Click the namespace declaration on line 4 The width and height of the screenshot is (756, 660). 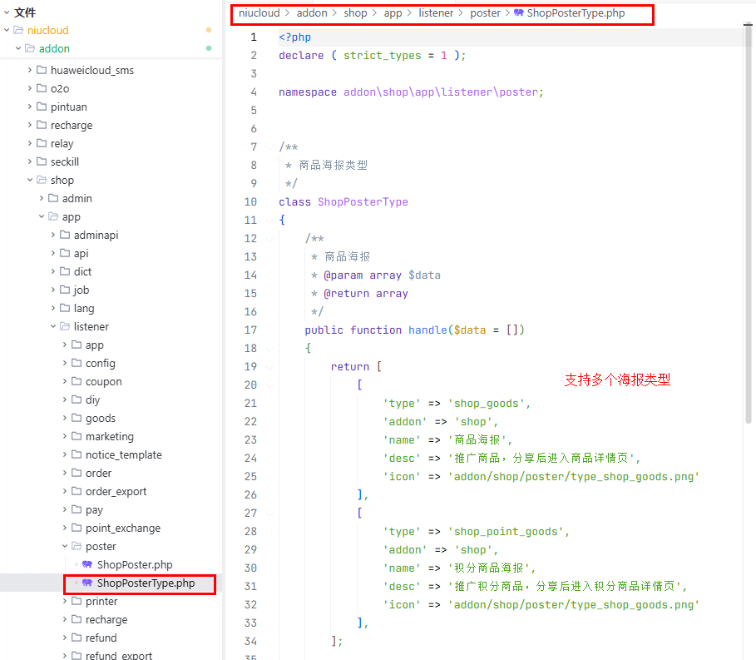(x=411, y=92)
